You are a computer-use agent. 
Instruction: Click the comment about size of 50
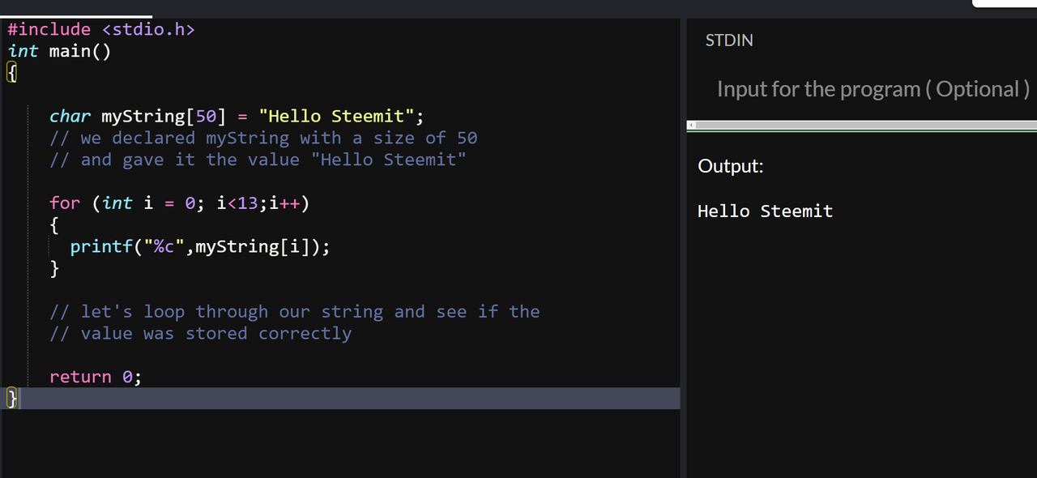(263, 138)
